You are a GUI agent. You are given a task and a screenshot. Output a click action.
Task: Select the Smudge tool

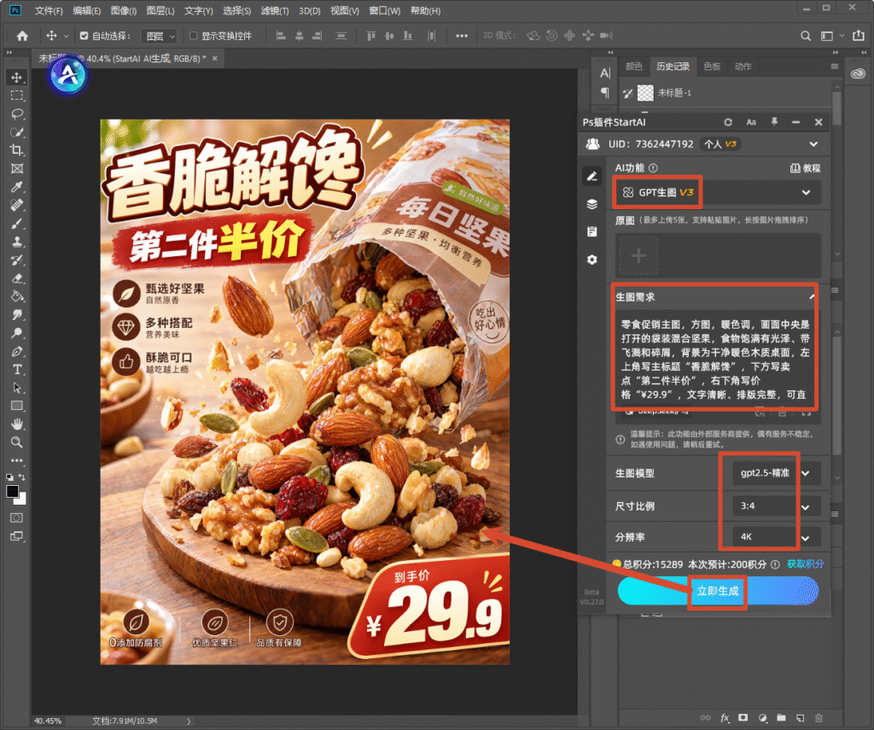coord(17,314)
